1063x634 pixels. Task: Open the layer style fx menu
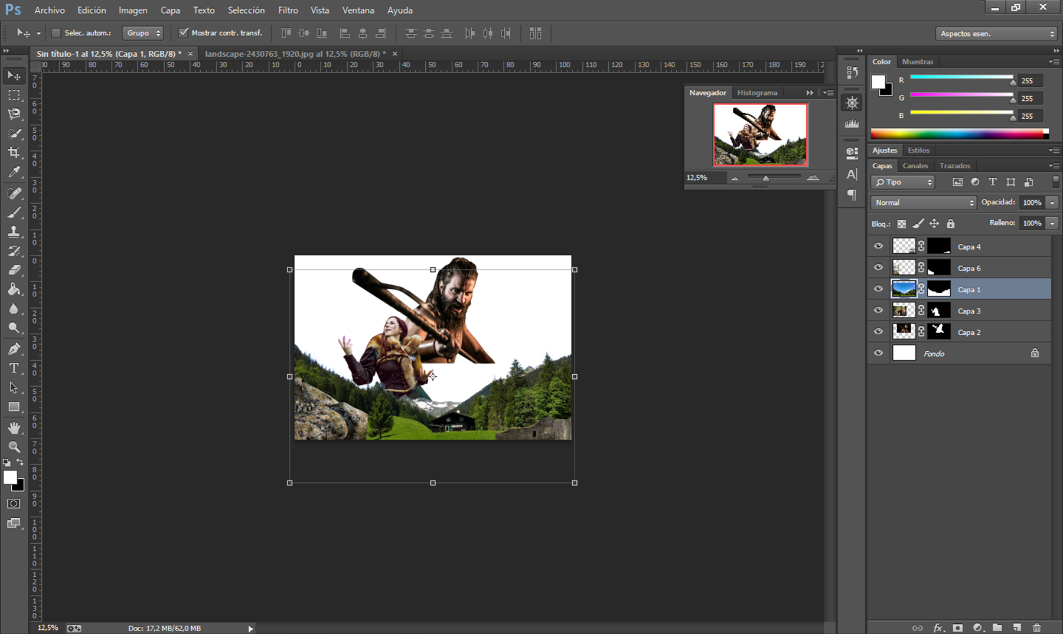[x=938, y=628]
